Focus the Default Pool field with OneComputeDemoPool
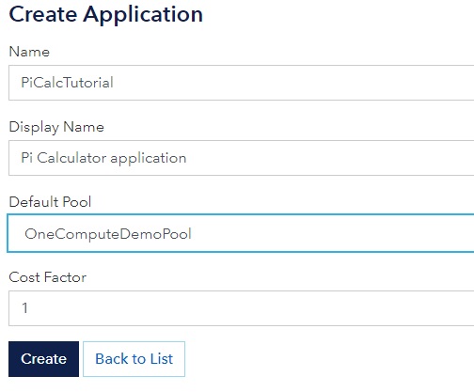The width and height of the screenshot is (474, 392). pyautogui.click(x=241, y=233)
